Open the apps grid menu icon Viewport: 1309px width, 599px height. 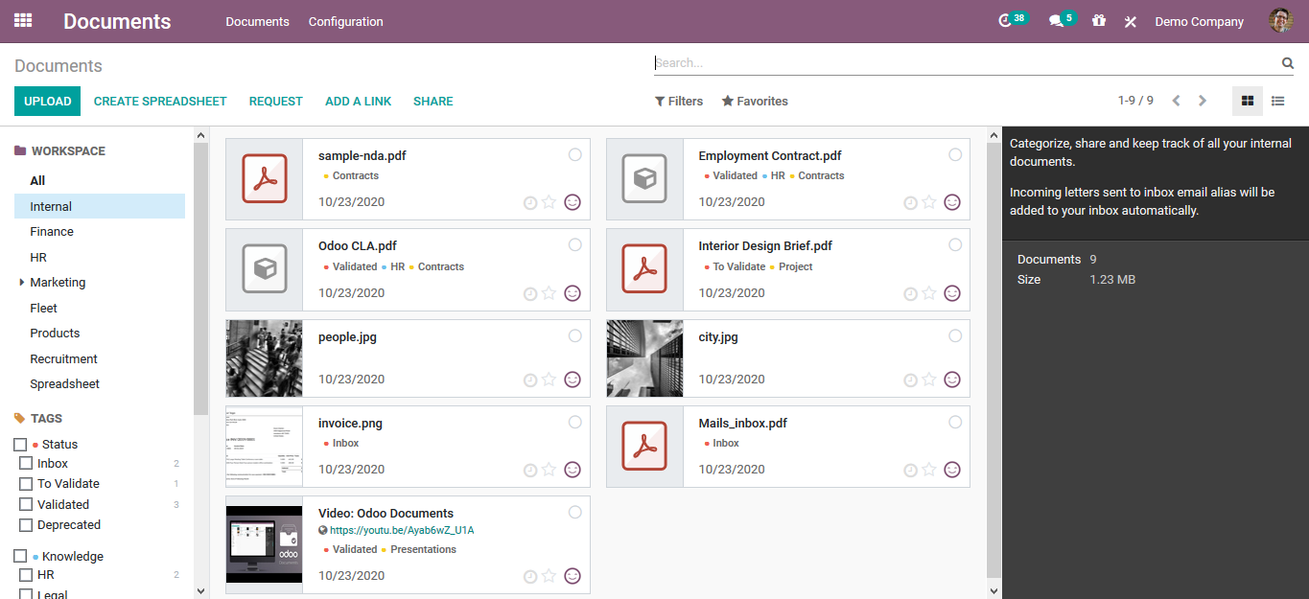tap(23, 20)
